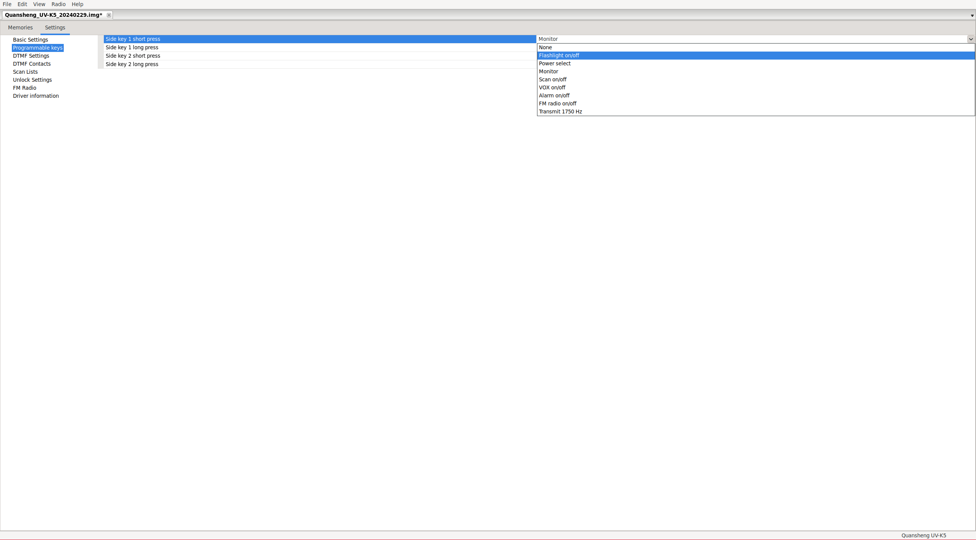The image size is (976, 540).
Task: Open Basic Settings in sidebar
Action: tap(31, 40)
